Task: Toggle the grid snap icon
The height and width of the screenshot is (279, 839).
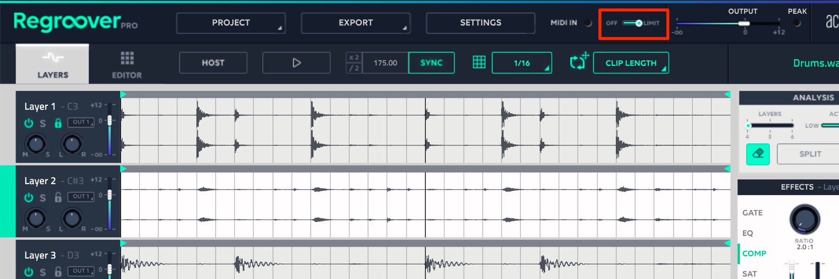Action: (x=479, y=63)
